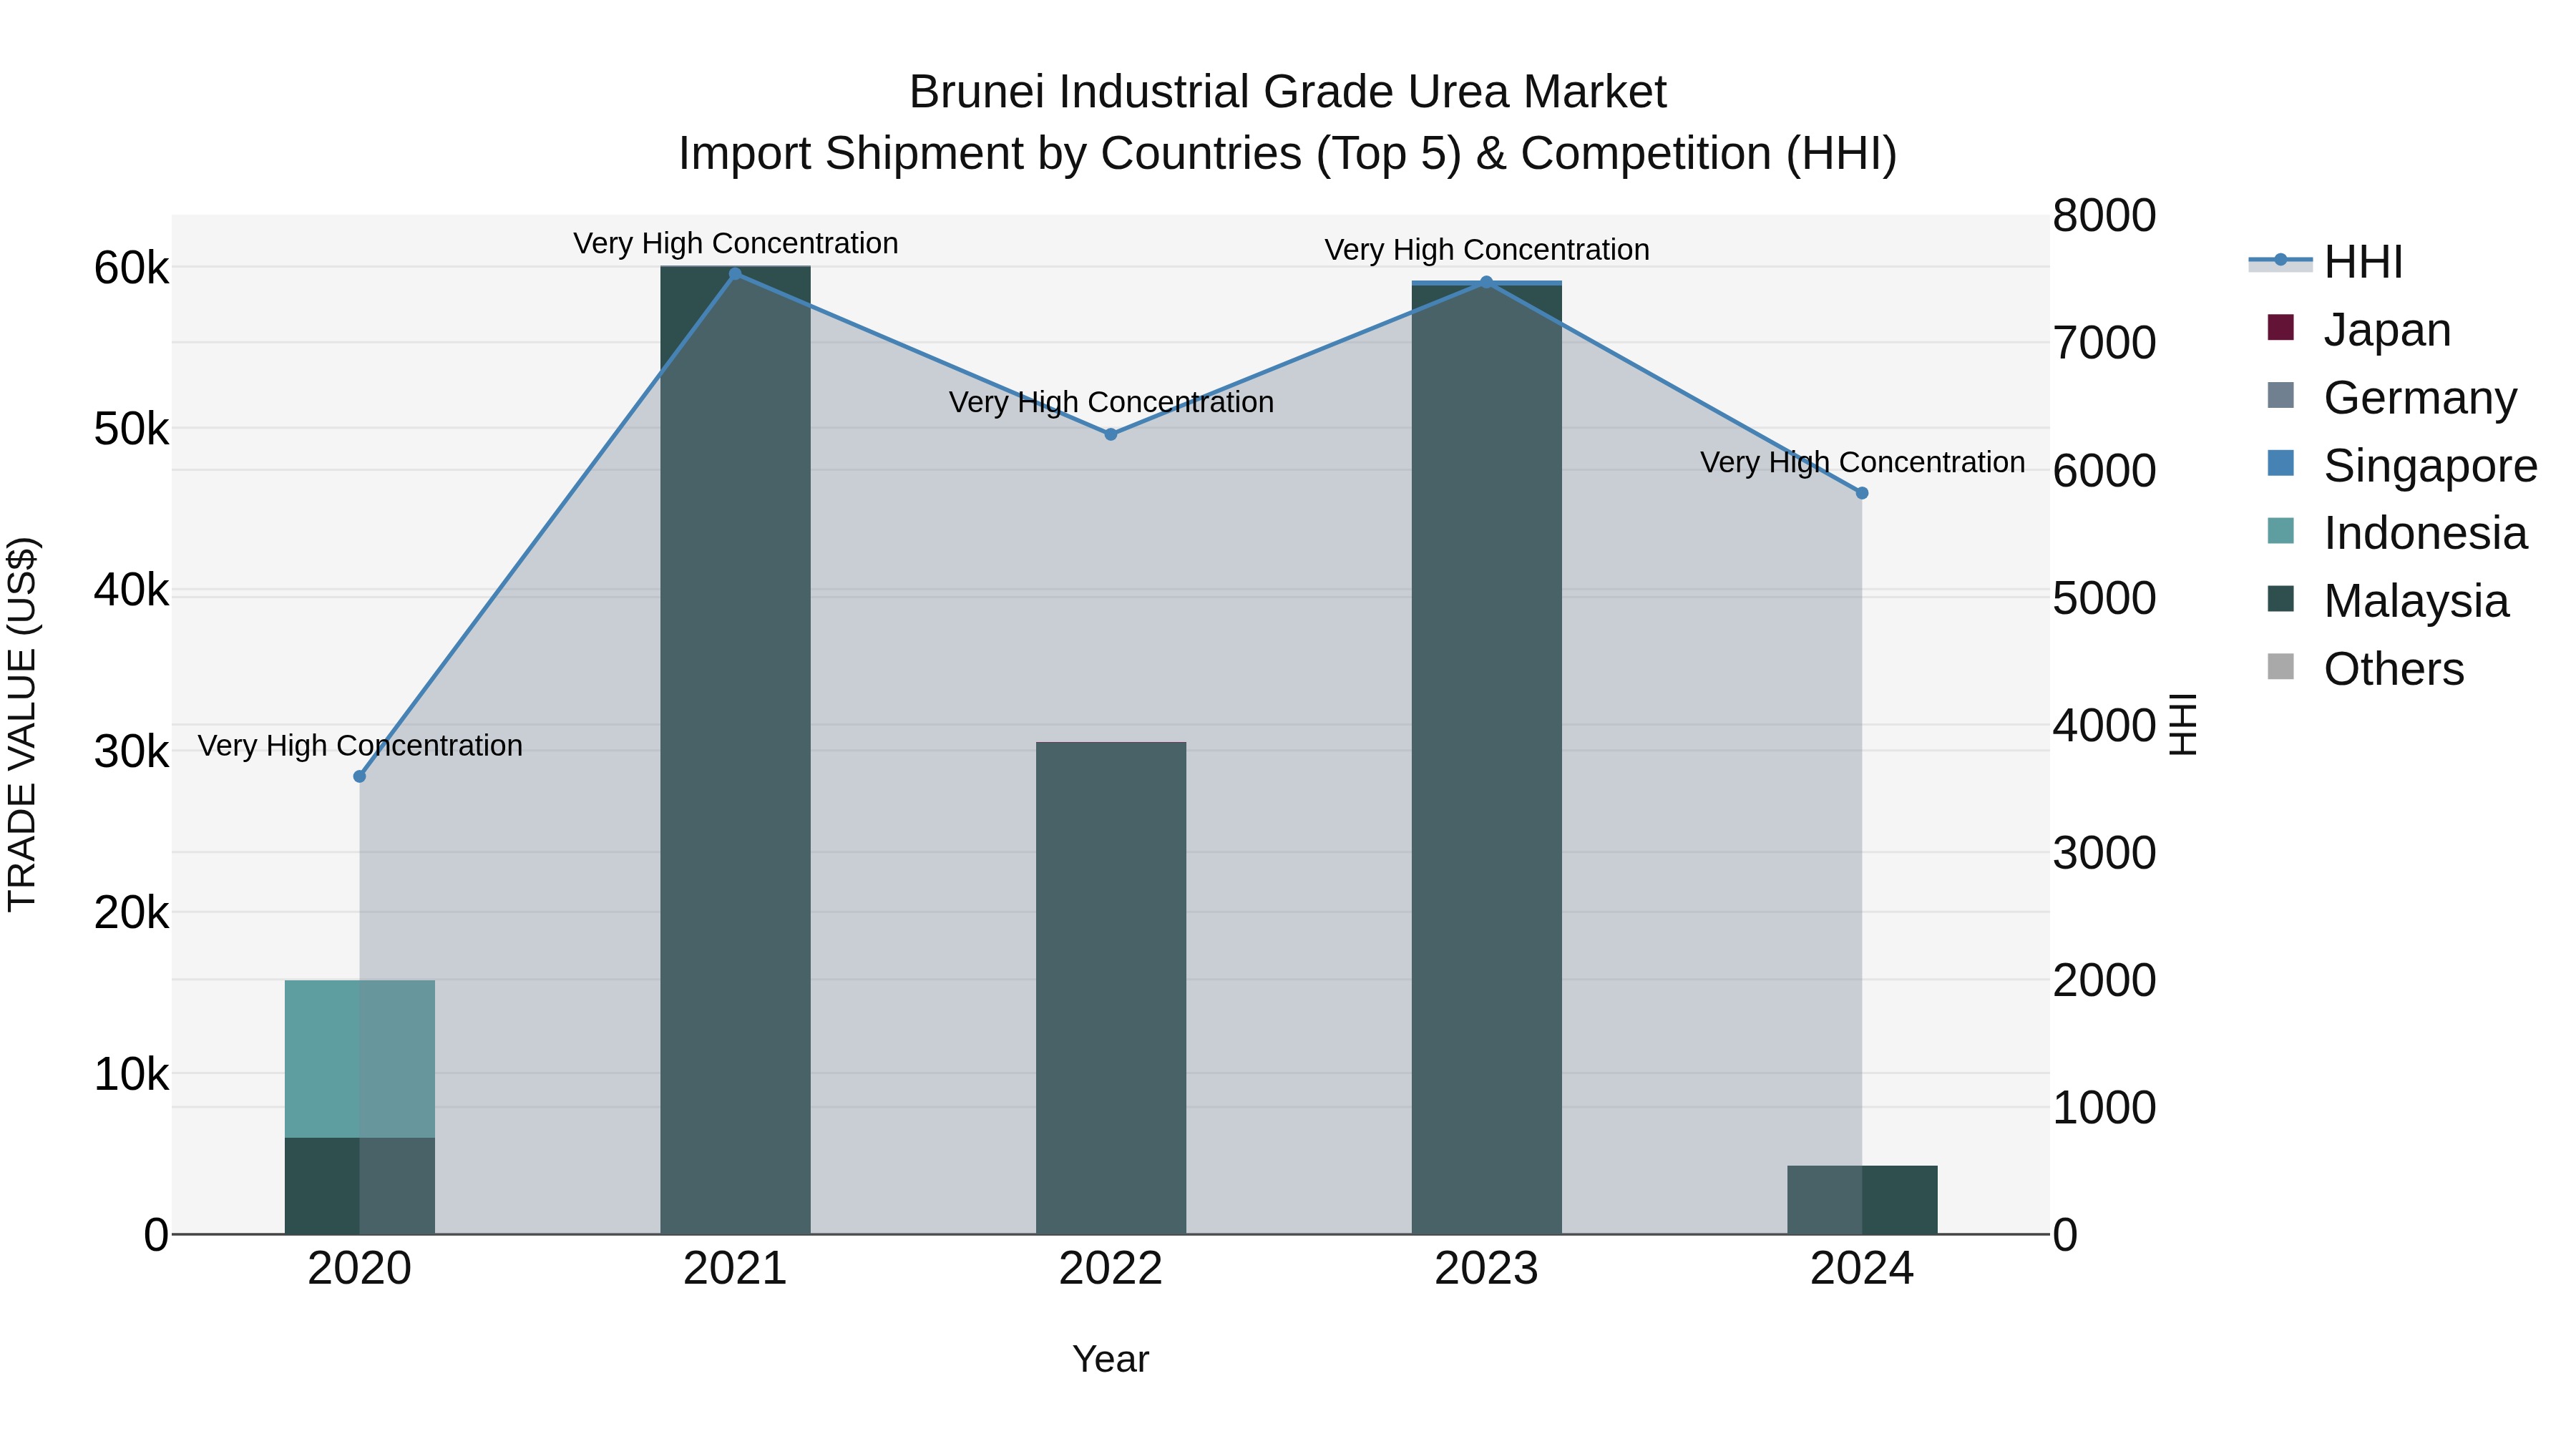This screenshot has width=2576, height=1449.
Task: Click the vertical HHI axis title on right
Action: pos(2183,724)
